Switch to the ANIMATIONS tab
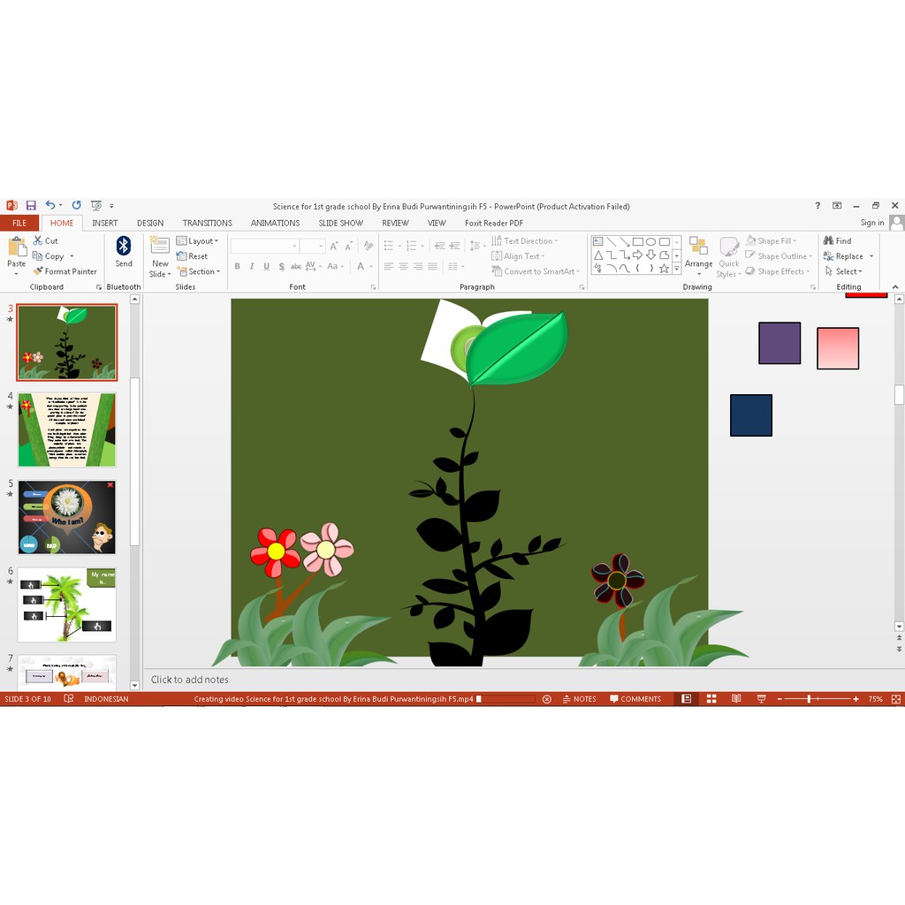Screen dimensions: 905x905 [275, 223]
